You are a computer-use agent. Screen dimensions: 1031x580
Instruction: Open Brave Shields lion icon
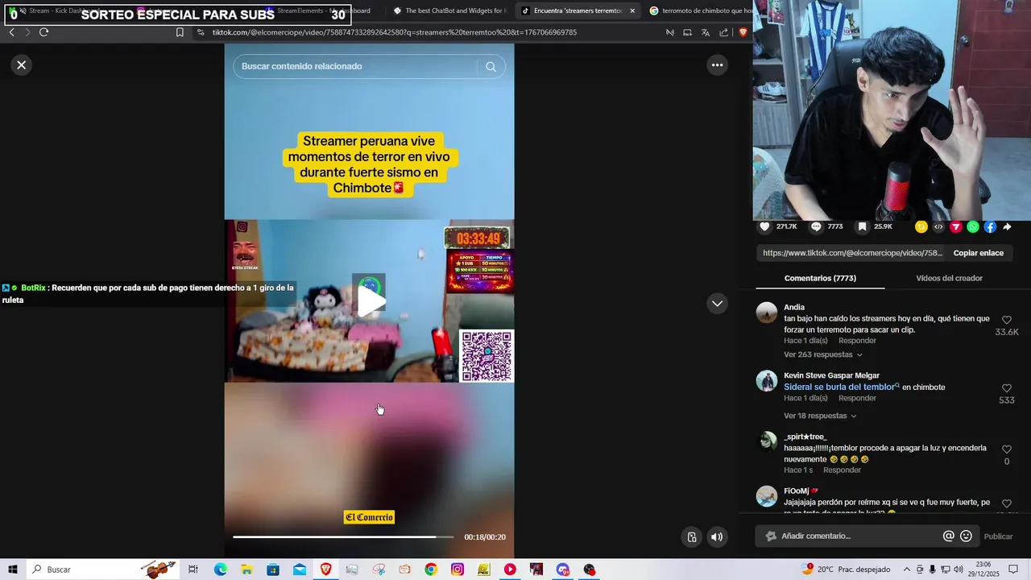tap(742, 32)
